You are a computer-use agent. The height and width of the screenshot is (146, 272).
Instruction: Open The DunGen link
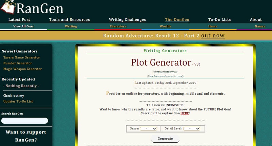click(x=177, y=20)
